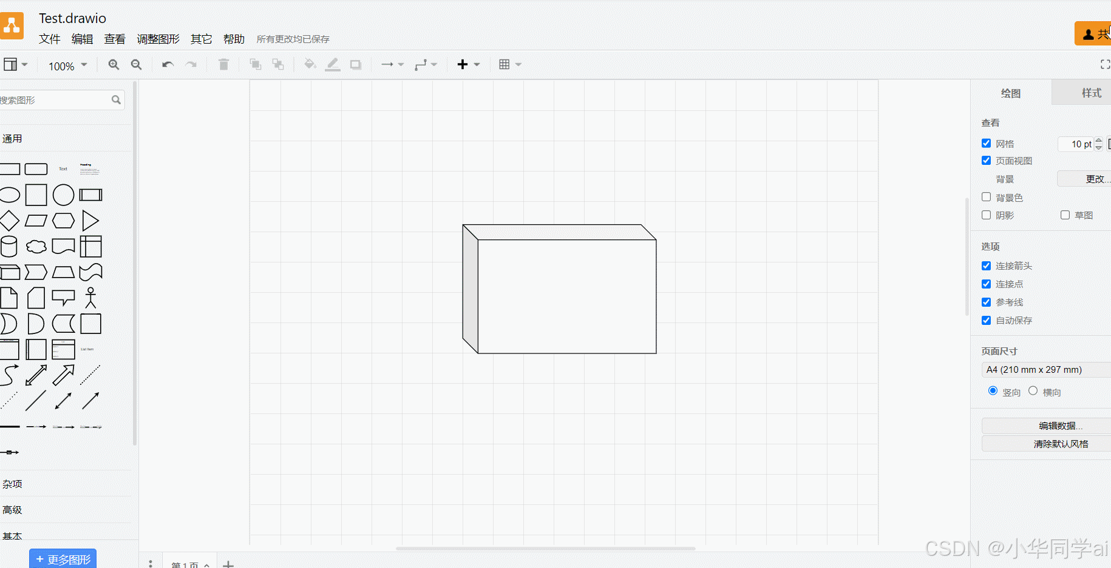Click the 更多图形 button
The image size is (1111, 568).
click(x=63, y=558)
